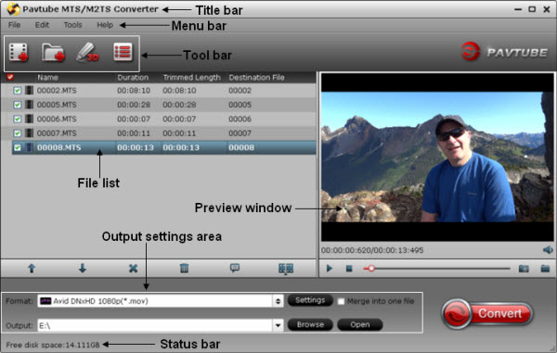
Task: Play the preview video
Action: coord(330,269)
